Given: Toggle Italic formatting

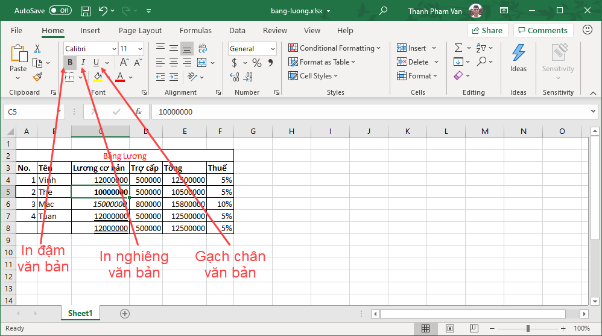Looking at the screenshot, I should point(83,62).
